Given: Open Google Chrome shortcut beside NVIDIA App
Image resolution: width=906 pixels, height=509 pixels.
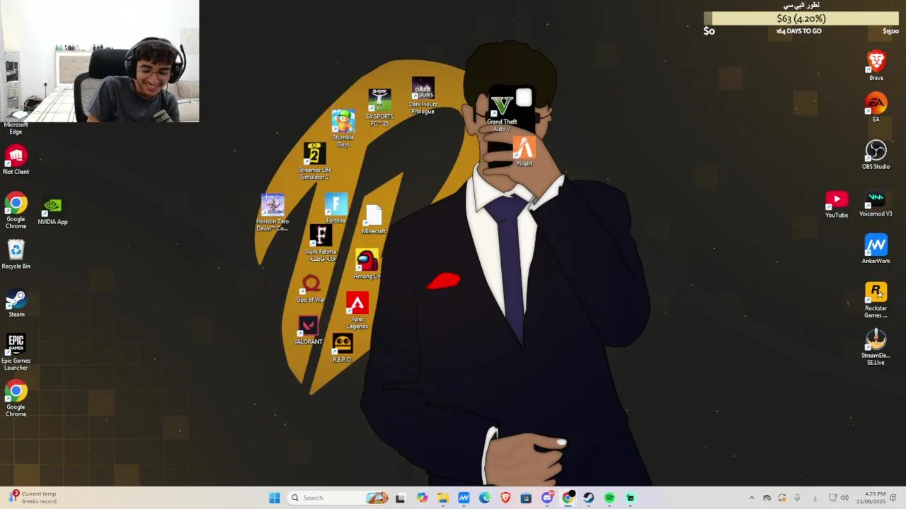Looking at the screenshot, I should click(x=16, y=210).
